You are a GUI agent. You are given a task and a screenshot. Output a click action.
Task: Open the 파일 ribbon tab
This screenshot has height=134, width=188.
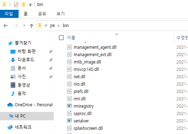point(9,14)
